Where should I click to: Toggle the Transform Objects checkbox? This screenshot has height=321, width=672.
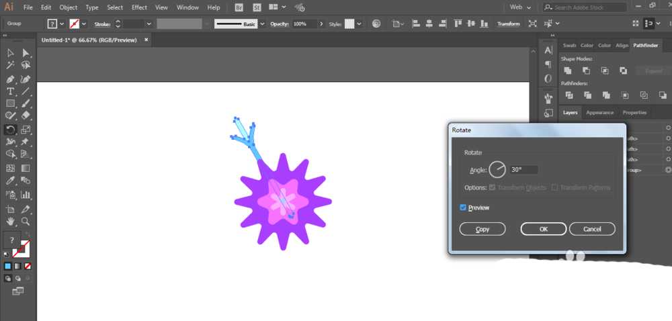pos(492,187)
